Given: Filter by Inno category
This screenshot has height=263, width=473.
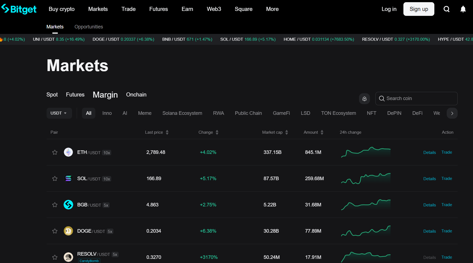Looking at the screenshot, I should tap(107, 113).
